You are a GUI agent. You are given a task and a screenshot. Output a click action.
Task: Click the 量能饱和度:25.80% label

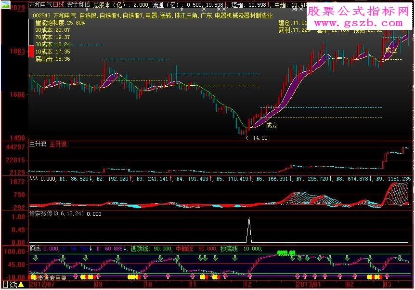point(60,23)
